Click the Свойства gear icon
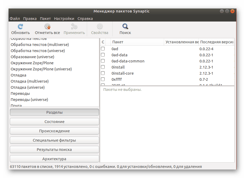245x178 pixels. (x=100, y=27)
